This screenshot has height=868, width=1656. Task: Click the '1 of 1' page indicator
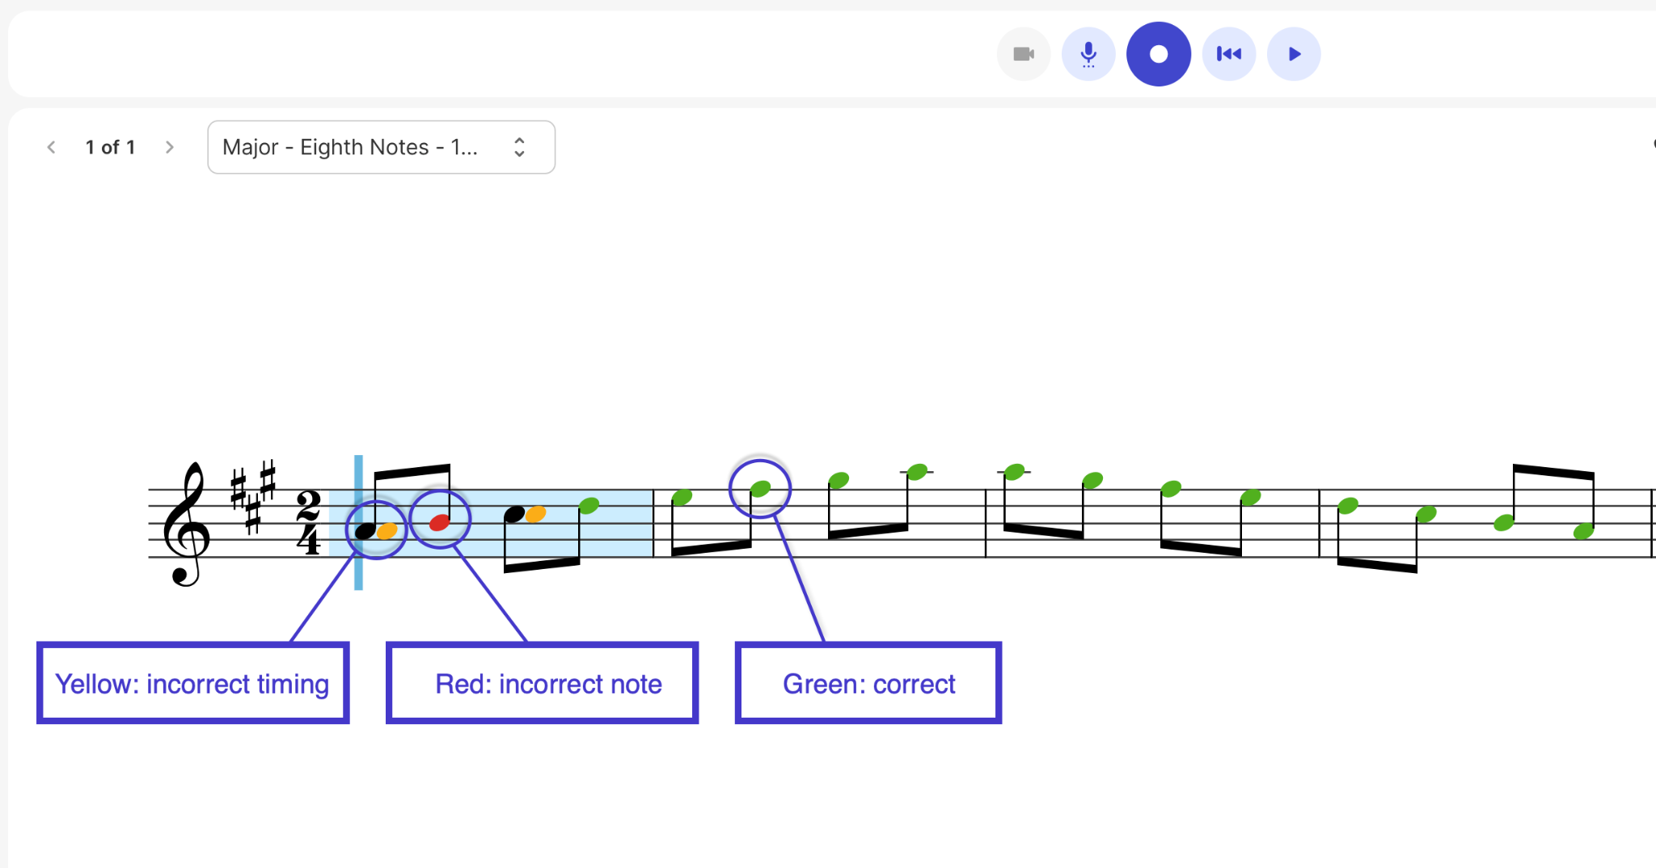pyautogui.click(x=110, y=147)
